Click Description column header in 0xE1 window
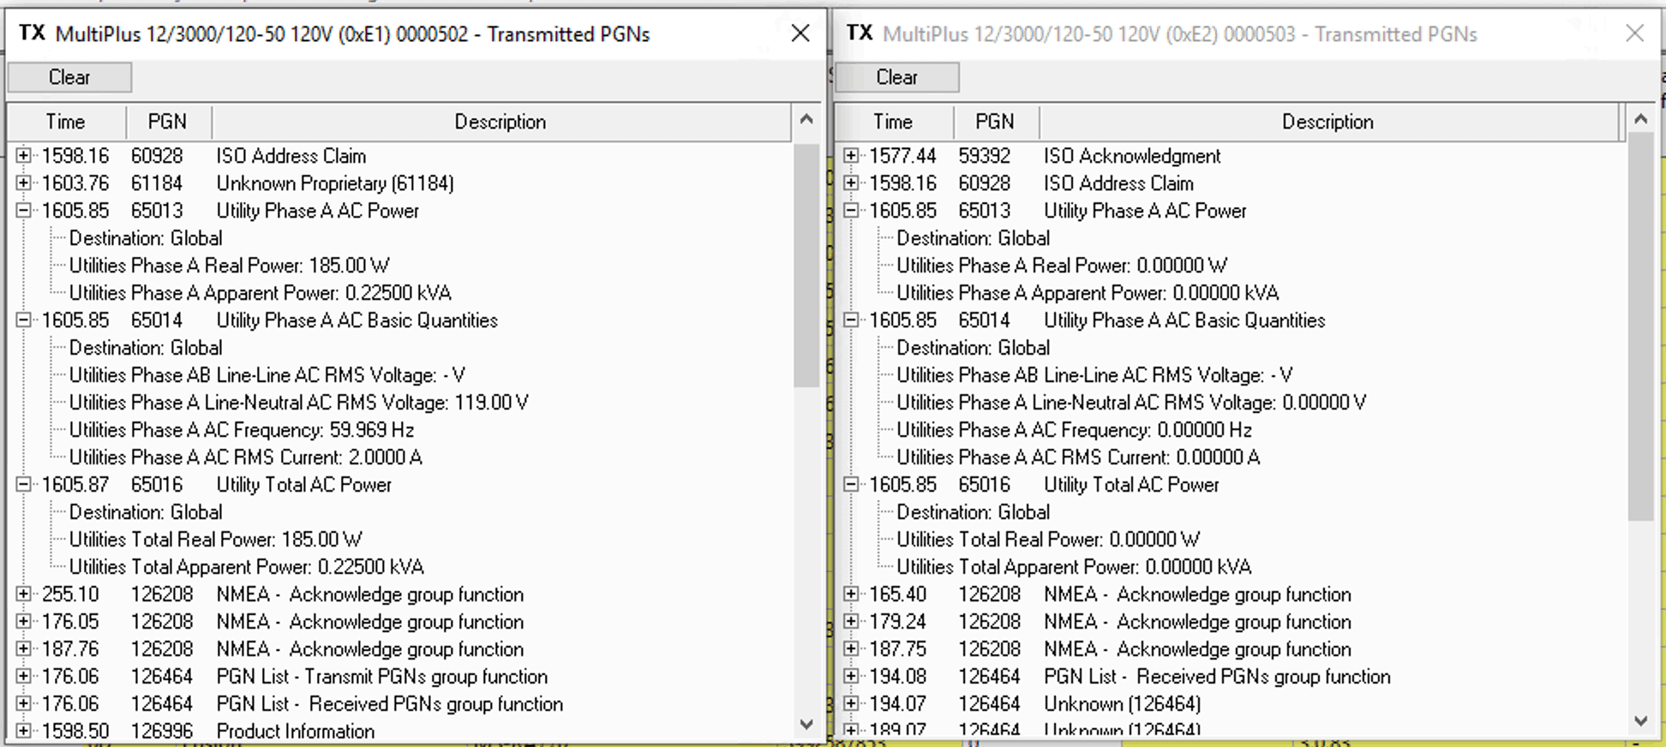Image resolution: width=1666 pixels, height=747 pixels. [x=500, y=122]
